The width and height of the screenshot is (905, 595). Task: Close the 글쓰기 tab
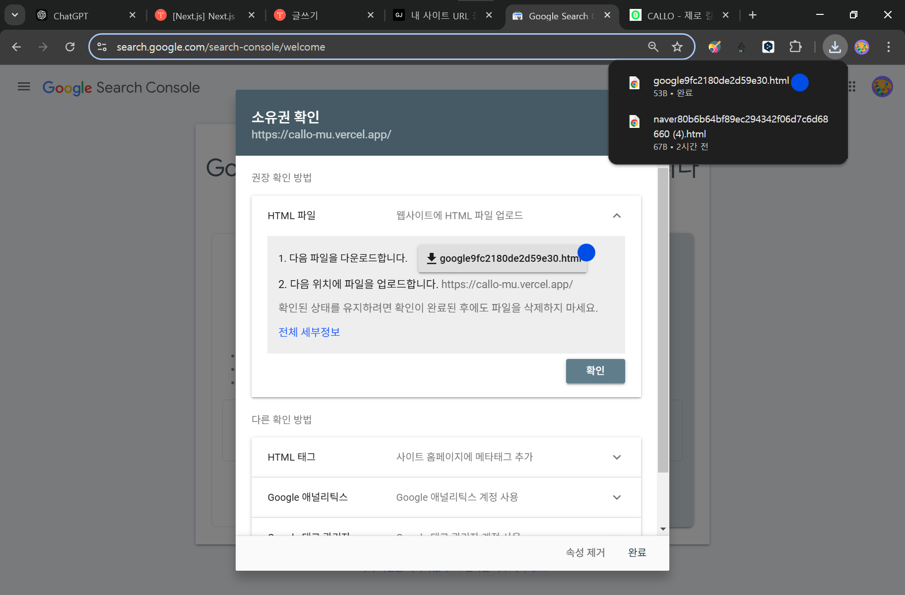click(x=371, y=15)
